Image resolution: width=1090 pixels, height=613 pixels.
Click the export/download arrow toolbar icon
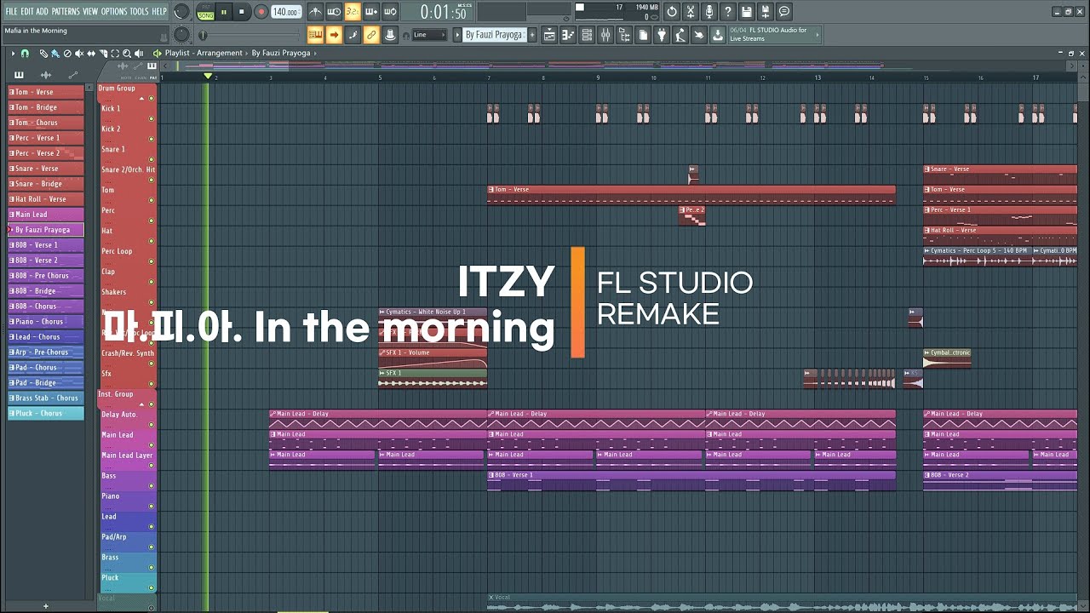coord(717,35)
